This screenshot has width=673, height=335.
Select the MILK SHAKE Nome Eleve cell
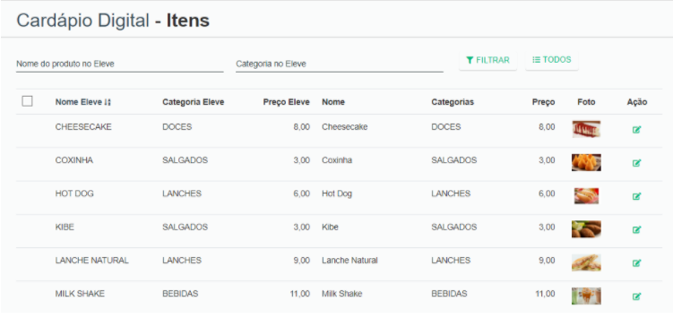tap(80, 294)
